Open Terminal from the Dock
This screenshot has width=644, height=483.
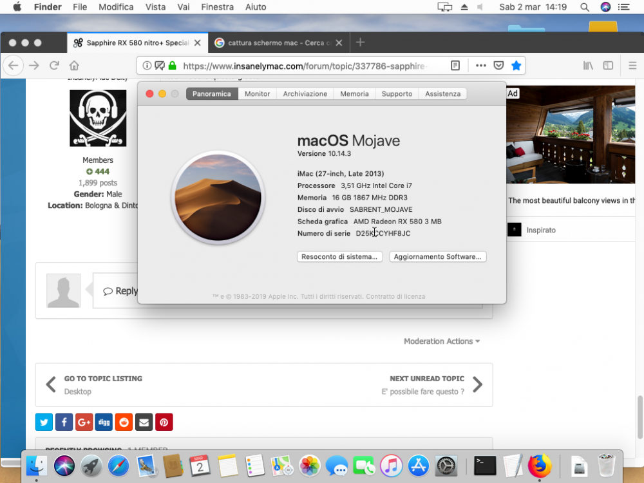tap(485, 466)
